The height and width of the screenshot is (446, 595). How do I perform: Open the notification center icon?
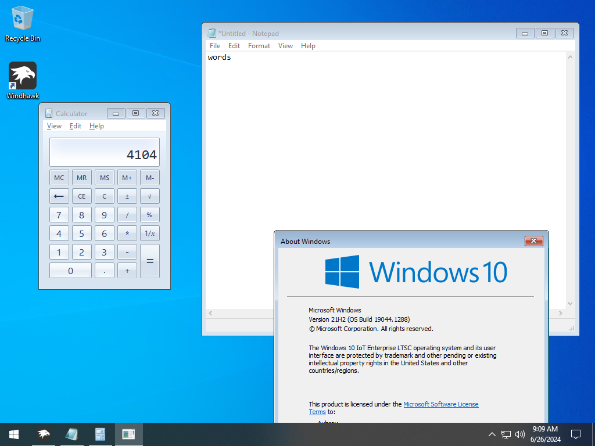tap(576, 434)
